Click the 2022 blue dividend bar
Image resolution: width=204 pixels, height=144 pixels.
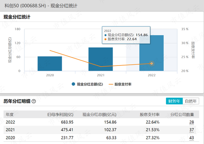tap(151, 53)
